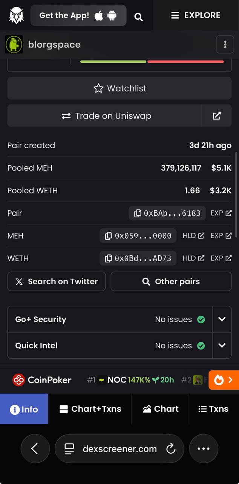Expand the Go+ Security details chevron
239x484 pixels.
tap(222, 319)
